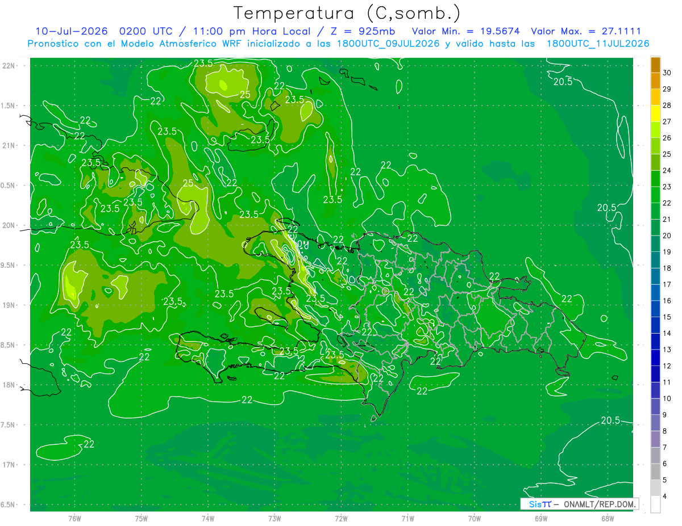Click the legend swatch between 19 and 20
682x526 pixels.
click(655, 243)
